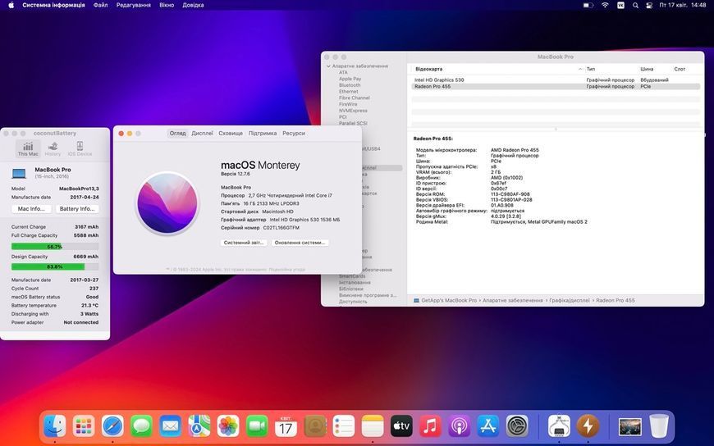Open Finder from the Dock
Viewport: 714px width, 446px height.
coord(55,426)
